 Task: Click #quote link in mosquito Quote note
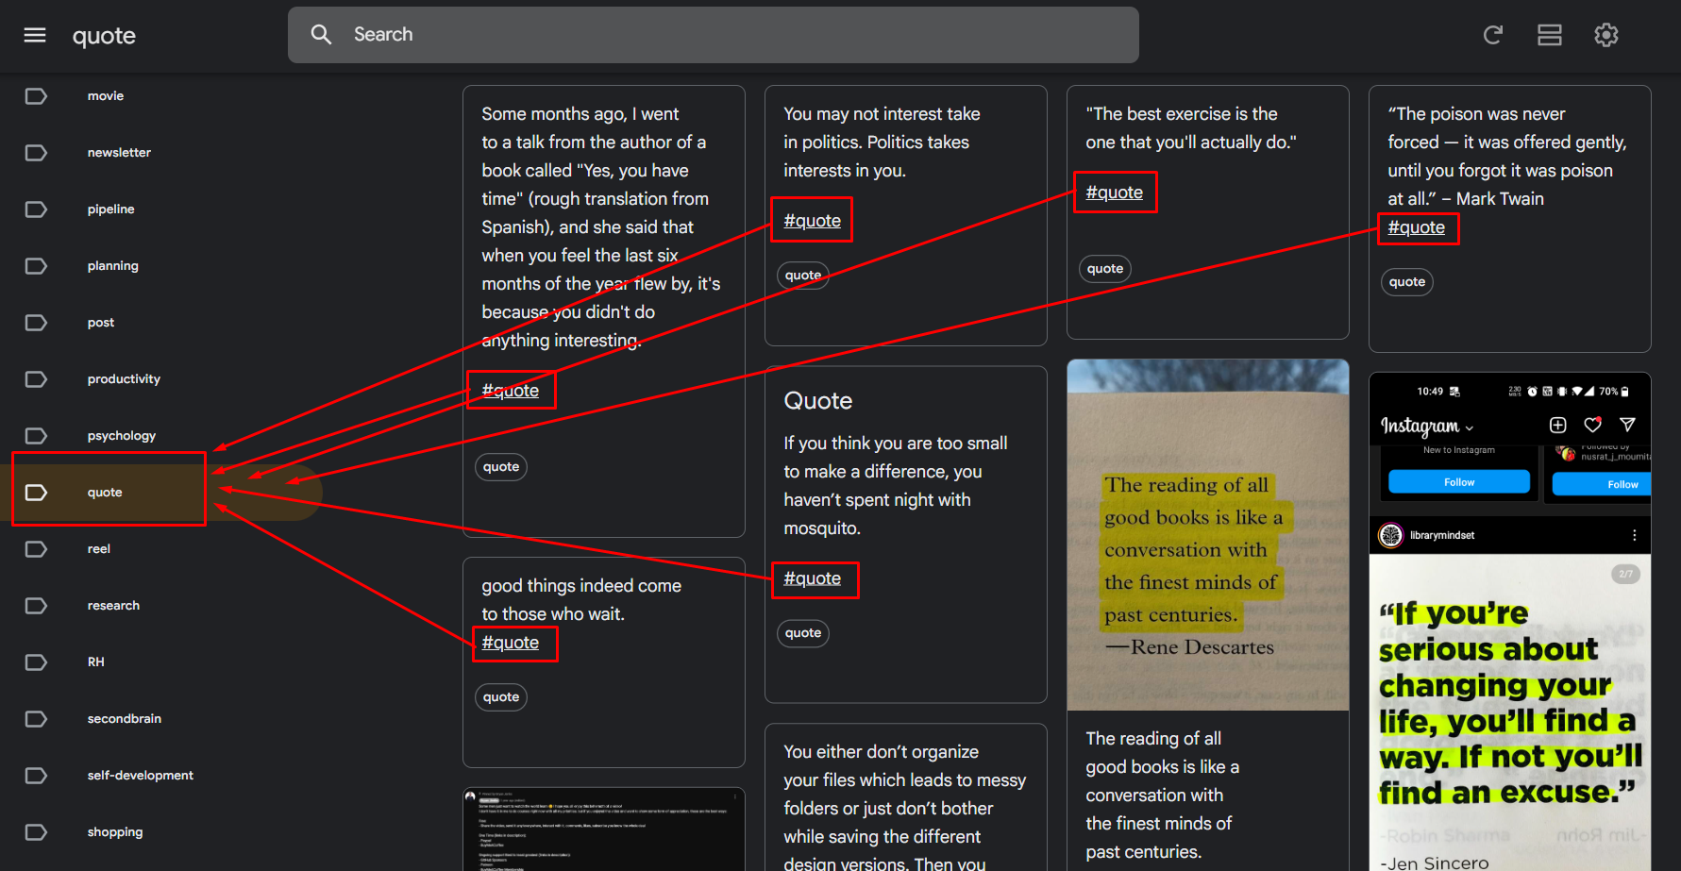coord(813,578)
